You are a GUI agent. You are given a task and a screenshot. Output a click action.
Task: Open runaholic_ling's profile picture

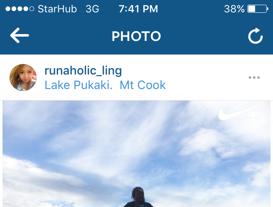point(23,78)
